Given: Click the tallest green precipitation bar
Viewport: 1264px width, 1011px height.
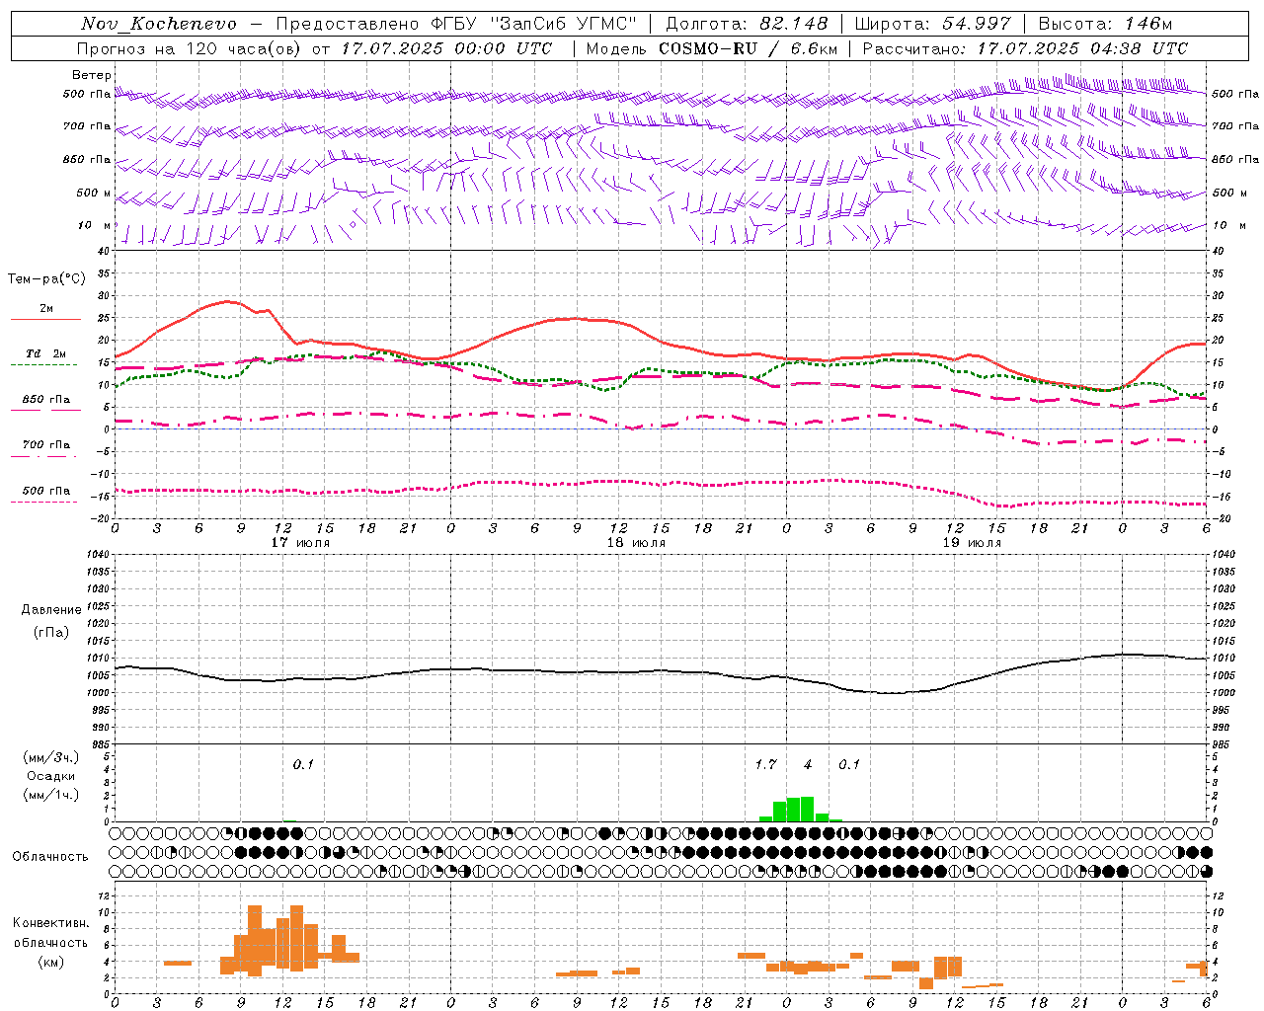Looking at the screenshot, I should tap(807, 809).
